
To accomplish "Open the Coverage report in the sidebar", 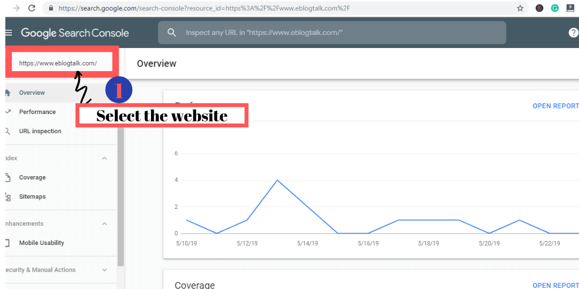I will (x=32, y=177).
